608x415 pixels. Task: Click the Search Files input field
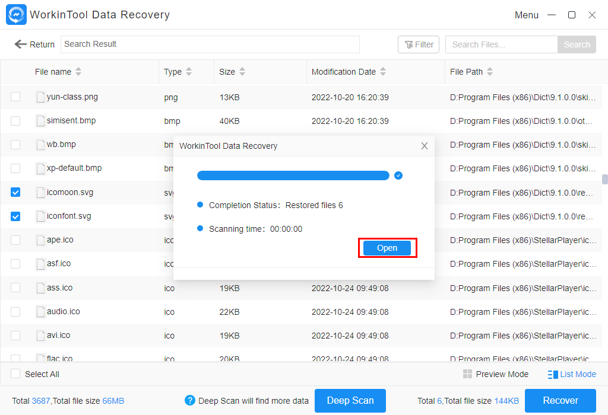pyautogui.click(x=501, y=44)
